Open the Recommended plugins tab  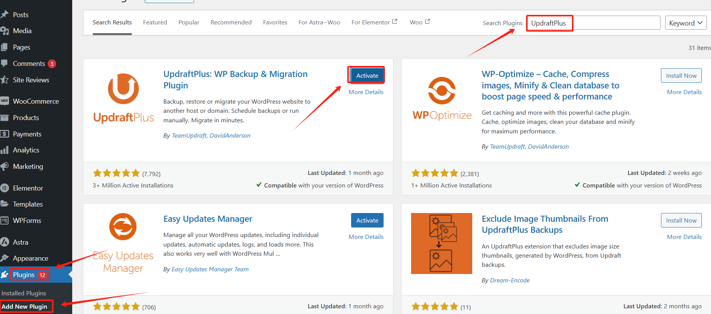tap(231, 22)
